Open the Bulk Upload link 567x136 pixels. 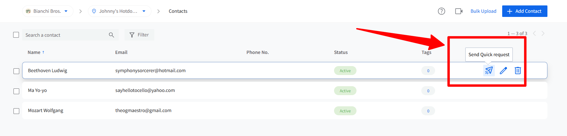[483, 11]
